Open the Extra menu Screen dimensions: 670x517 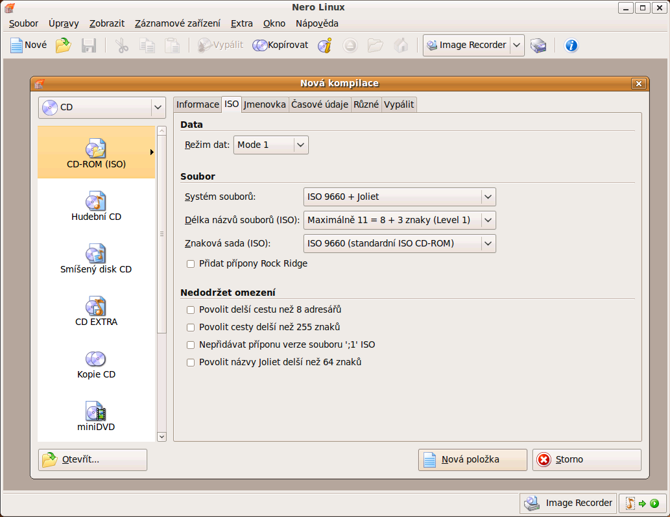click(242, 23)
